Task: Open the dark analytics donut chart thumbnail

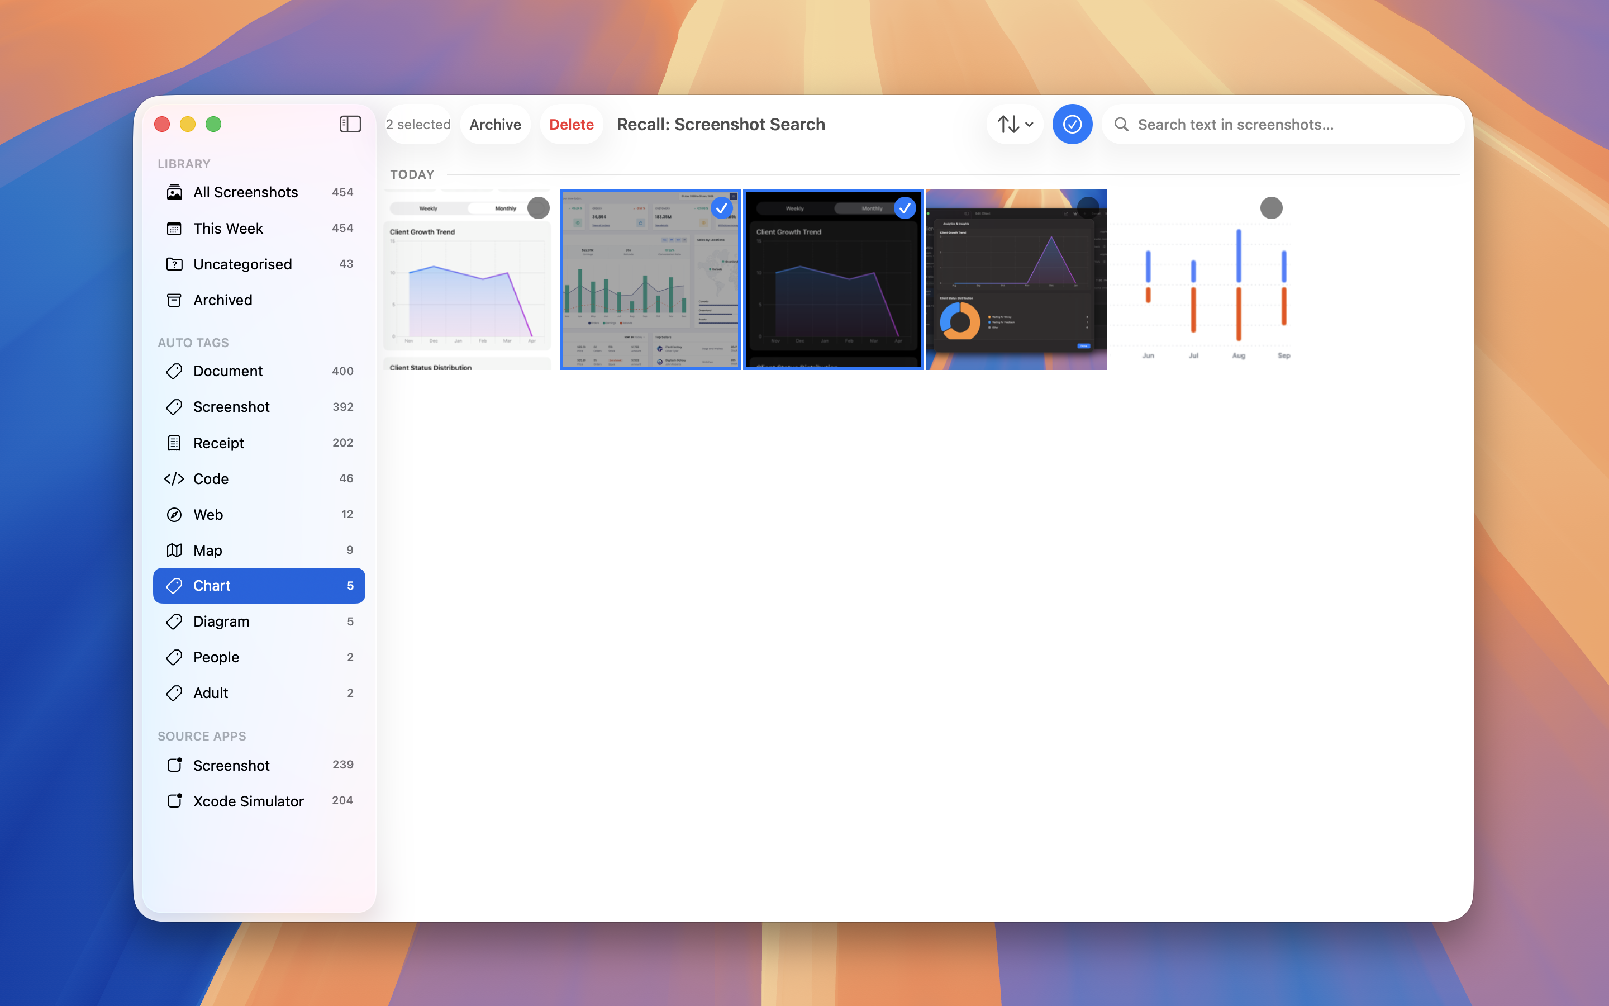Action: (1017, 279)
